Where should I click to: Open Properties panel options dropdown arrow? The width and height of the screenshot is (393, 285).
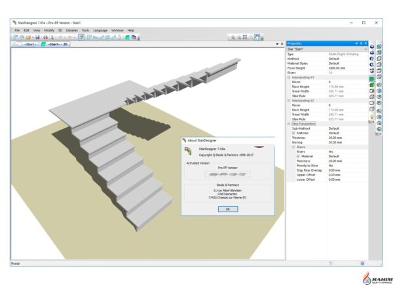click(x=356, y=43)
